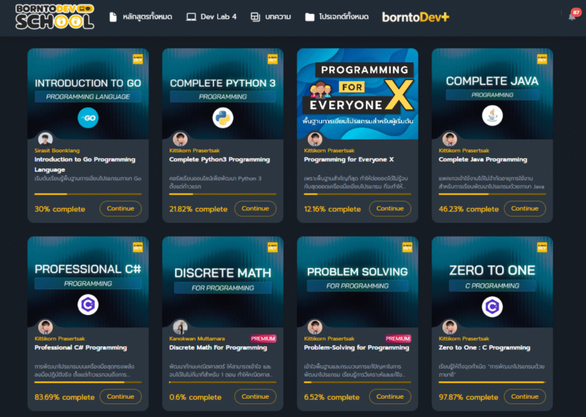Click progress bar of Professional C# Programming

[88, 382]
